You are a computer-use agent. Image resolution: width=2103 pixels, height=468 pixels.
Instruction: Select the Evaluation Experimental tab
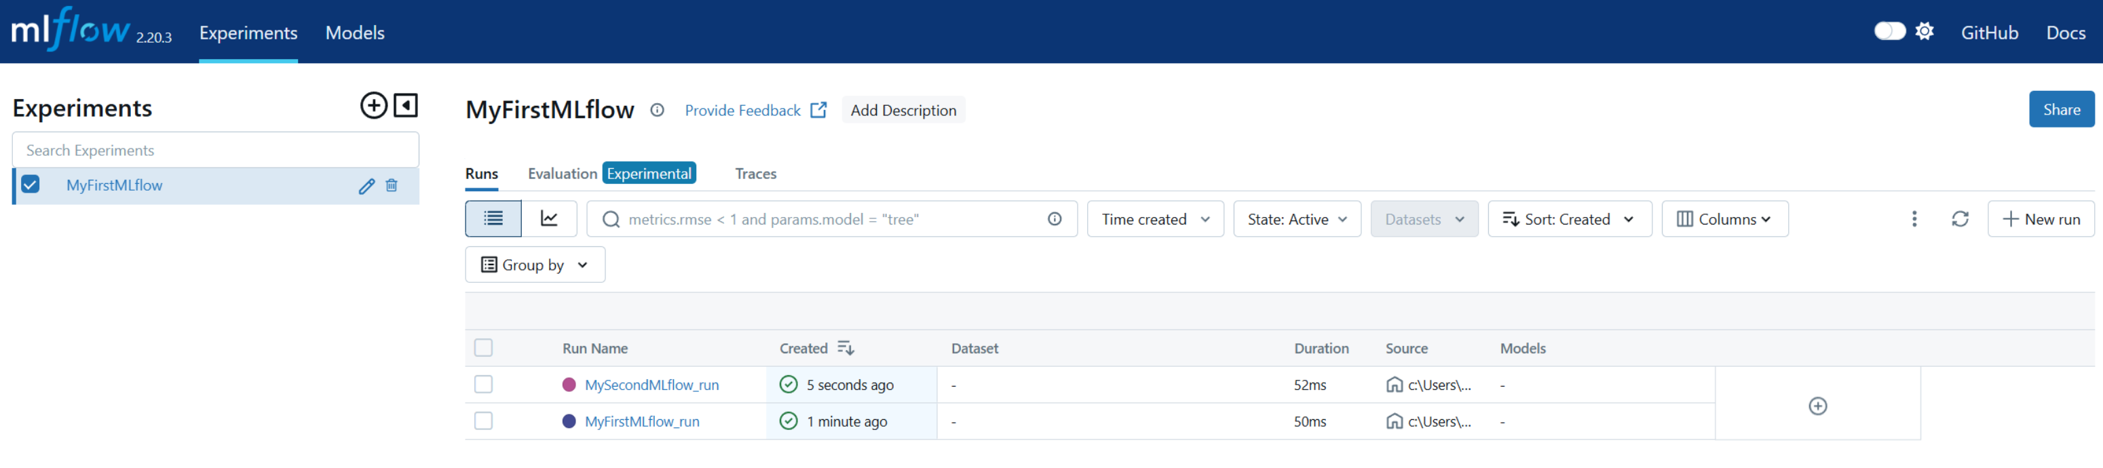[611, 174]
